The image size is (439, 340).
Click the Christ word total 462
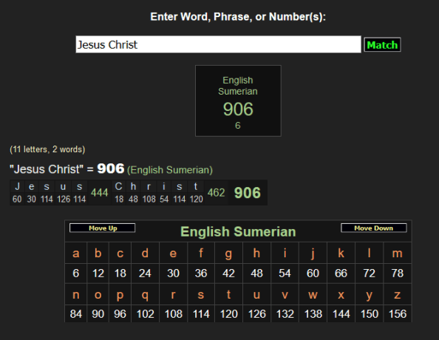click(x=216, y=192)
